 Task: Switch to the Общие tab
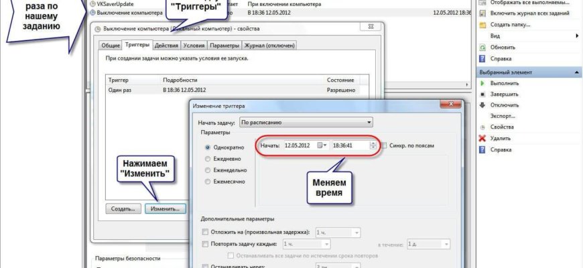click(x=111, y=46)
